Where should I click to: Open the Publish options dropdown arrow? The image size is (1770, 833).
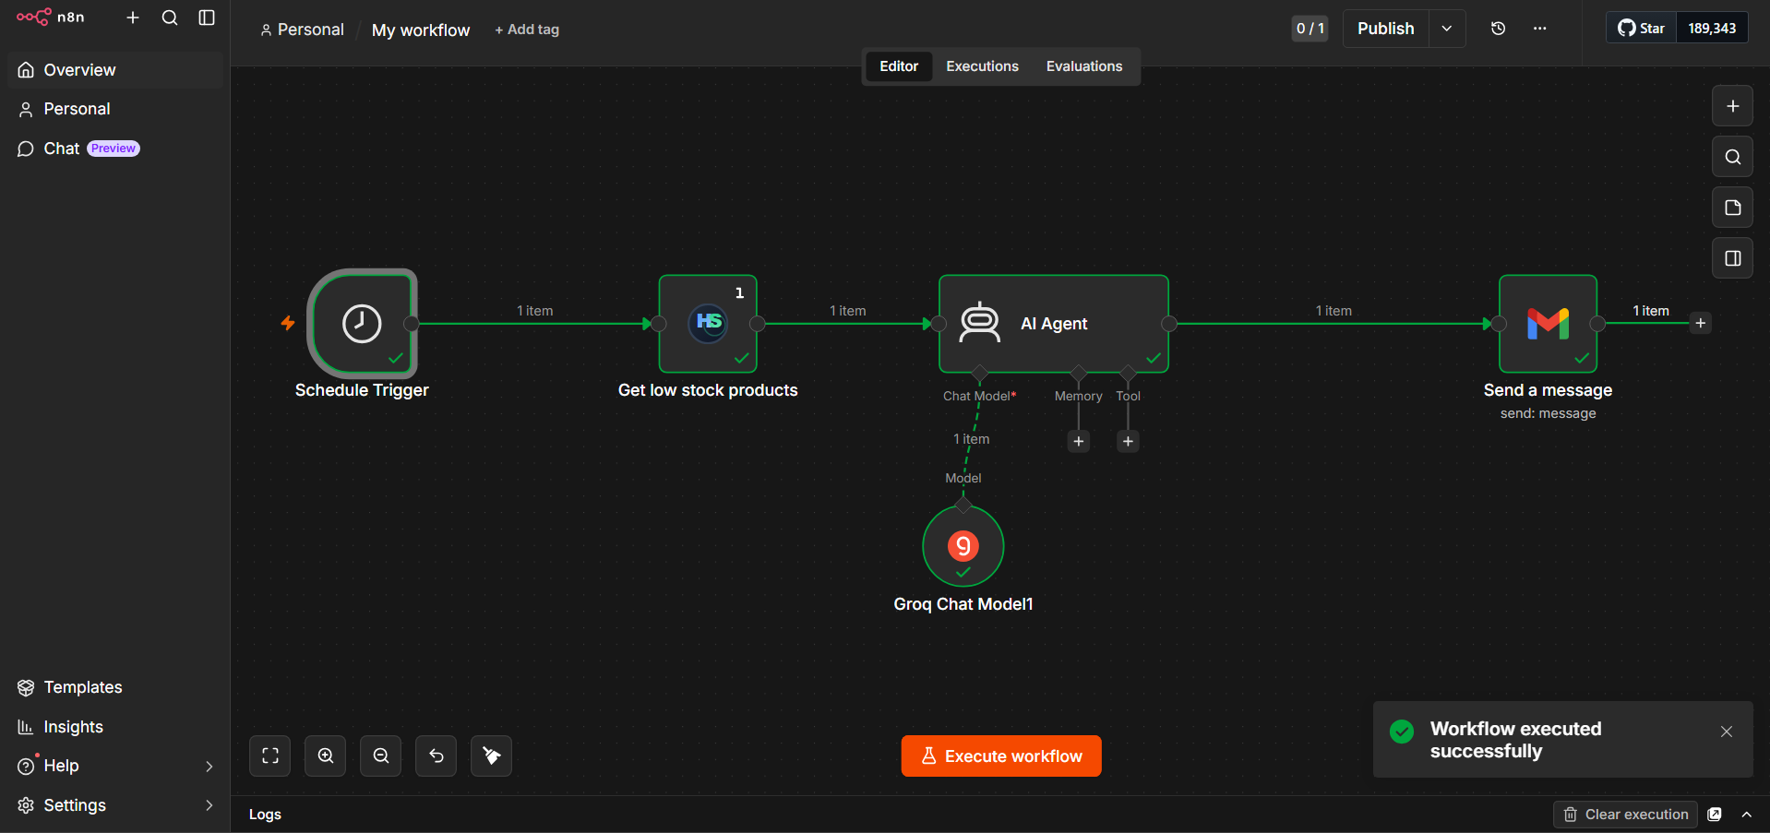[x=1447, y=29]
